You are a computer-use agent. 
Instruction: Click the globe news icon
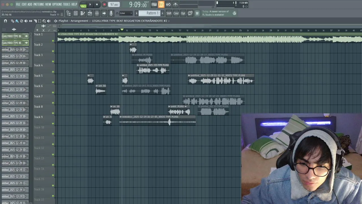234,13
